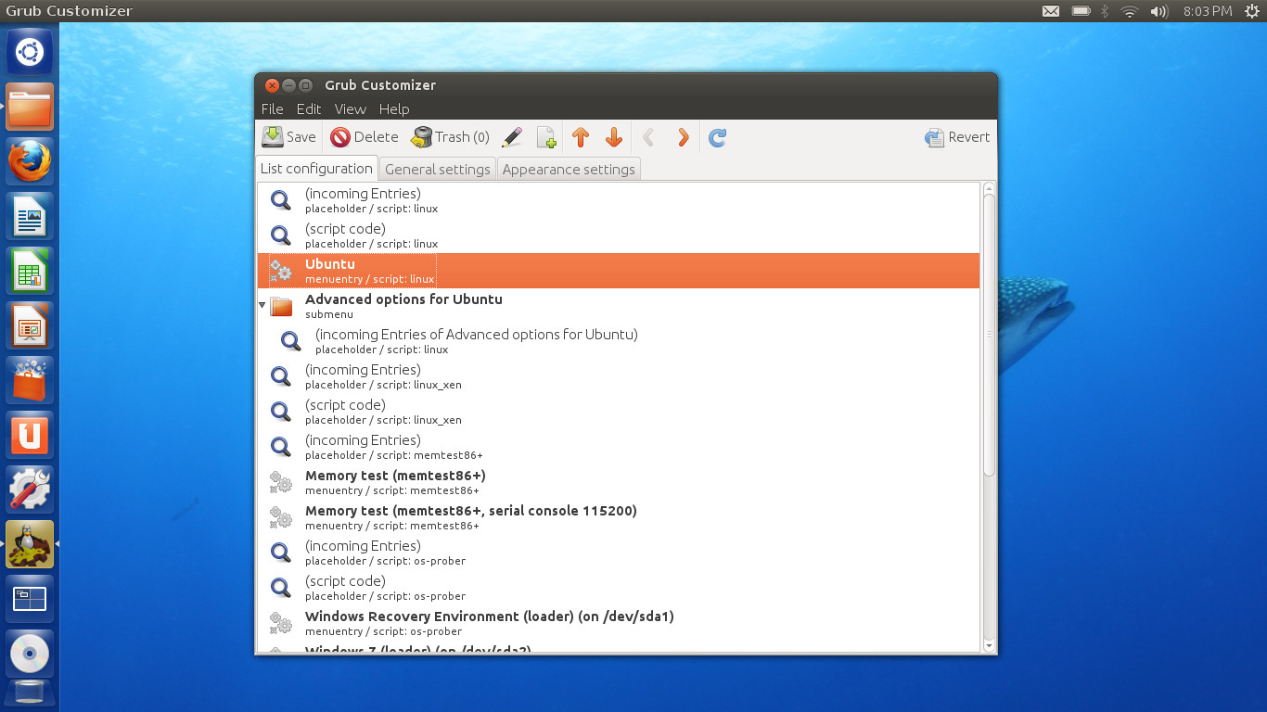The image size is (1267, 712).
Task: Click the 8:03 PM clock
Action: (1208, 11)
